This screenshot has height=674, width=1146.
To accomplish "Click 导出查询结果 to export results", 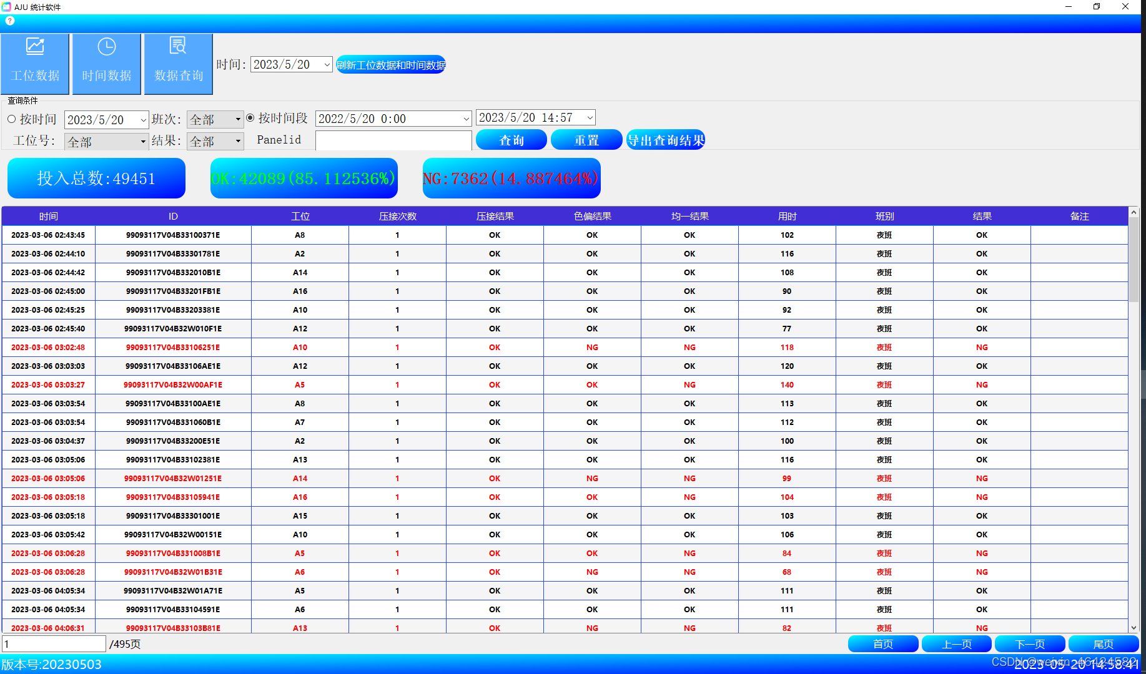I will coord(665,139).
